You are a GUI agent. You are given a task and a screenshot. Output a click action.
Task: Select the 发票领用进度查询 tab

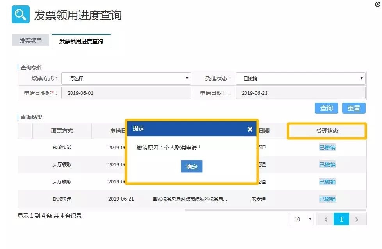(81, 41)
